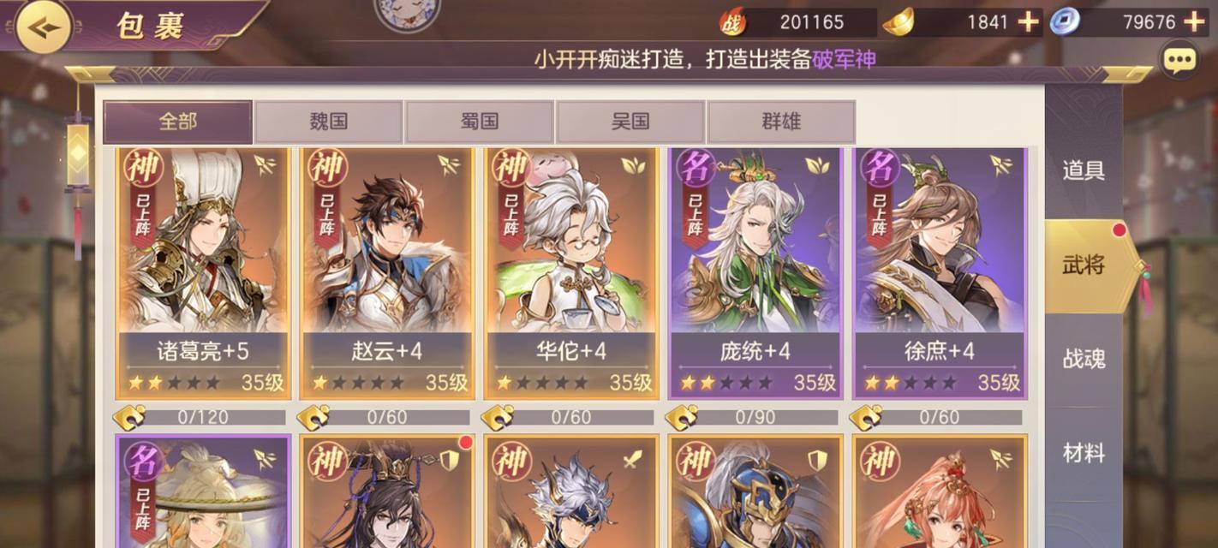
Task: Show heroes under the 群雄 tab
Action: click(781, 122)
